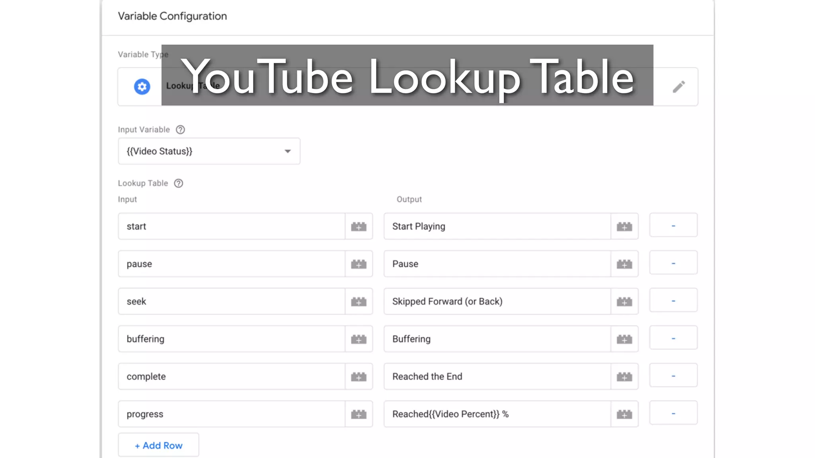Edit the 'Pause' output field
815x458 pixels.
tap(497, 264)
